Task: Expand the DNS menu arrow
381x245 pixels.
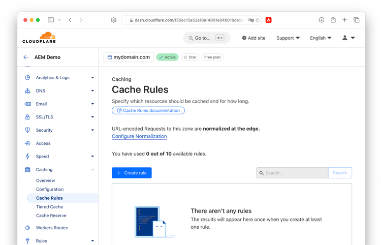Action: pos(92,90)
